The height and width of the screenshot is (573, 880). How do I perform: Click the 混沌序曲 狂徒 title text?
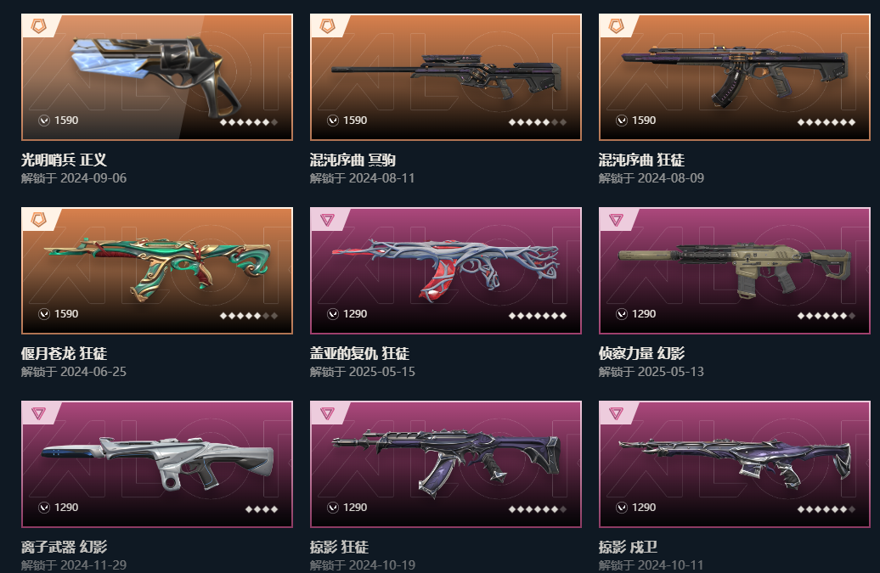pos(641,160)
